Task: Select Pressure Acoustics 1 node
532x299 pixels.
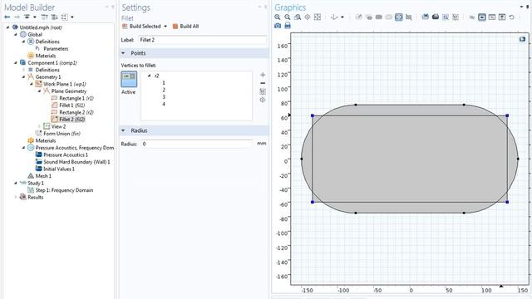Action: click(66, 155)
